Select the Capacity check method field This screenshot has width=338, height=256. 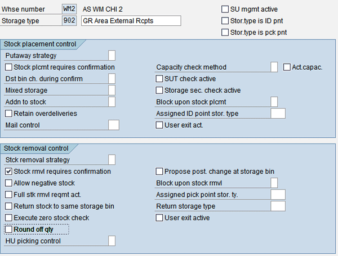pyautogui.click(x=274, y=67)
